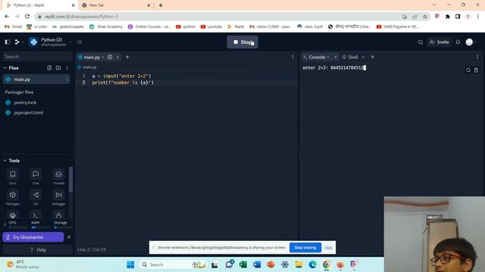The height and width of the screenshot is (272, 485).
Task: Click the Line 2 : Col 24 status
Action: tap(92, 249)
